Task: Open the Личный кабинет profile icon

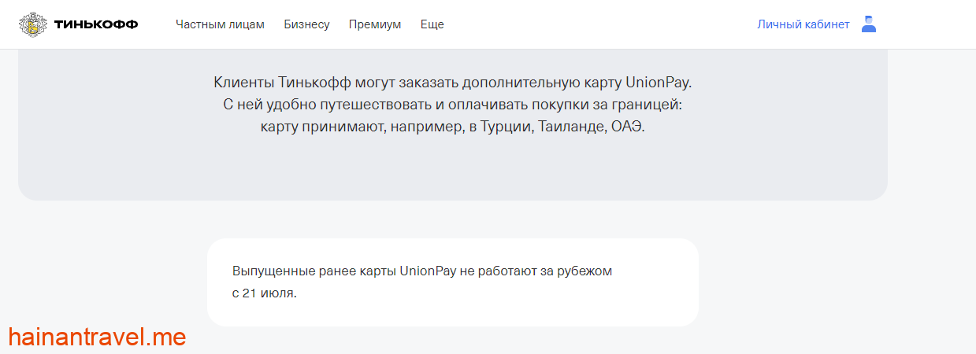Action: click(x=868, y=24)
